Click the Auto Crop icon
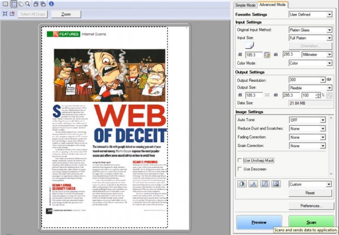339x235 pixels. 5,14
